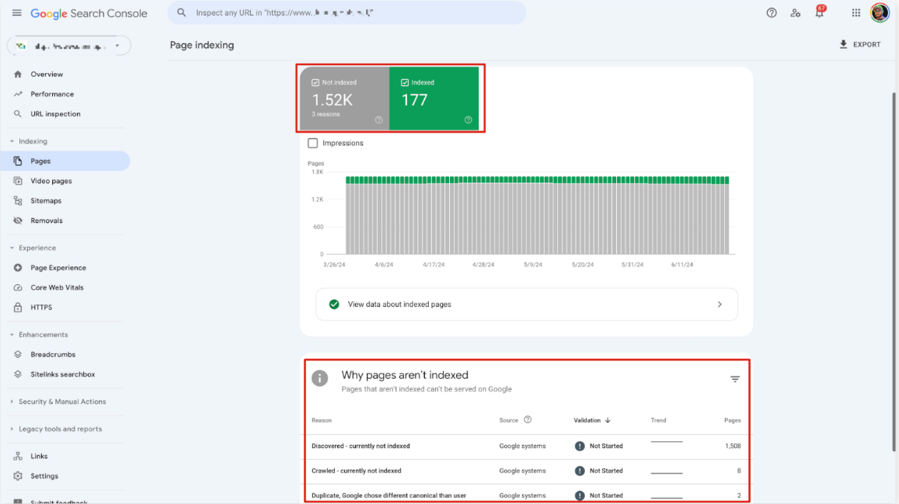
Task: Open Core Web Vitals report
Action: point(57,287)
